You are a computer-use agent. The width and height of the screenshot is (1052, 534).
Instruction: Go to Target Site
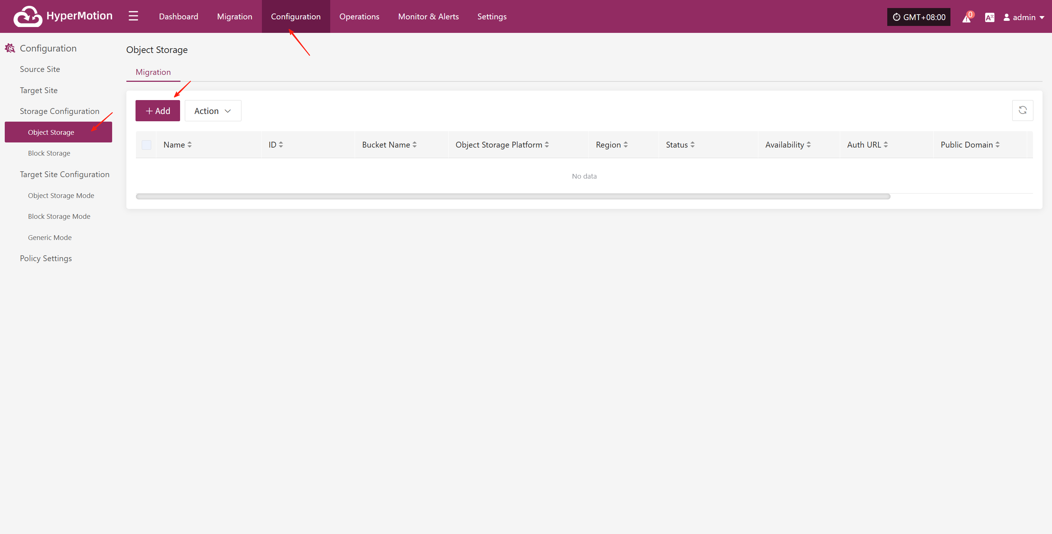pyautogui.click(x=39, y=90)
